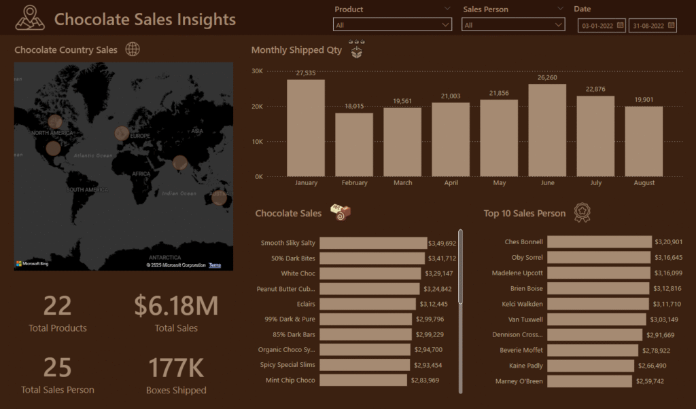
Task: Click the start date field 03-01-2022
Action: pyautogui.click(x=596, y=25)
